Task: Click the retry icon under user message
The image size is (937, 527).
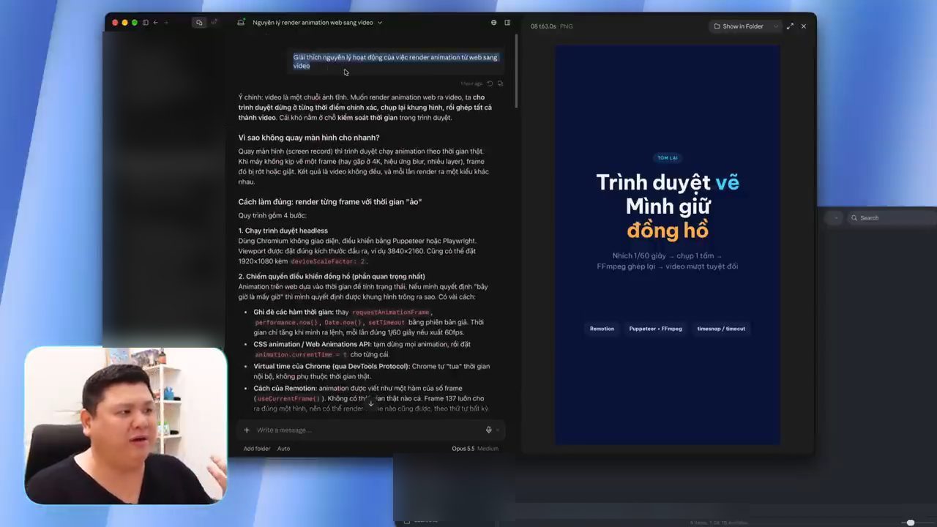Action: (x=490, y=83)
